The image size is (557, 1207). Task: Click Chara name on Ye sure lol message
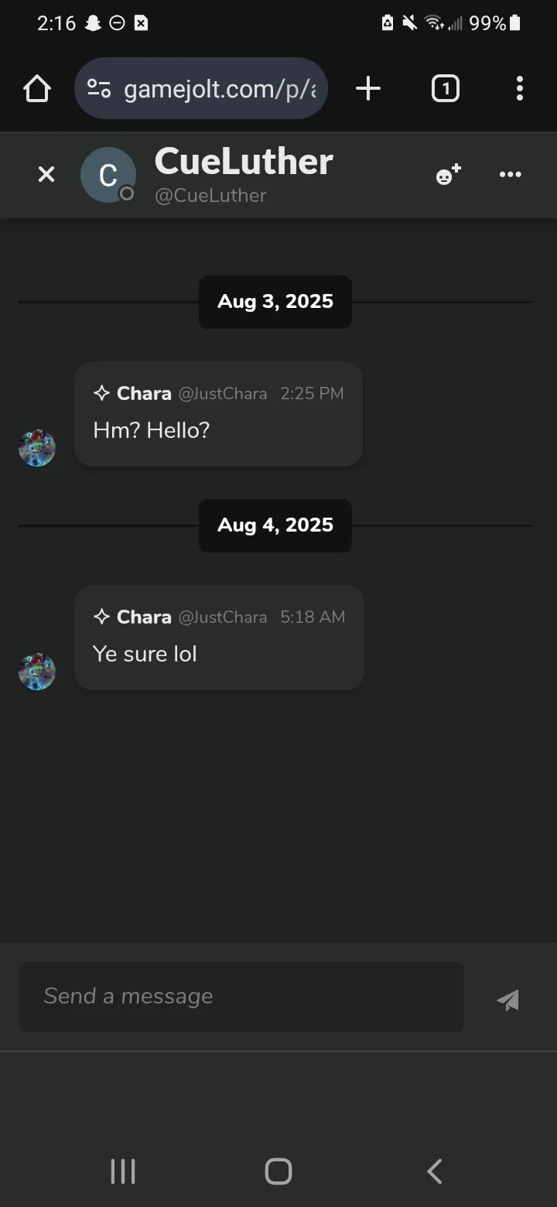click(x=144, y=617)
